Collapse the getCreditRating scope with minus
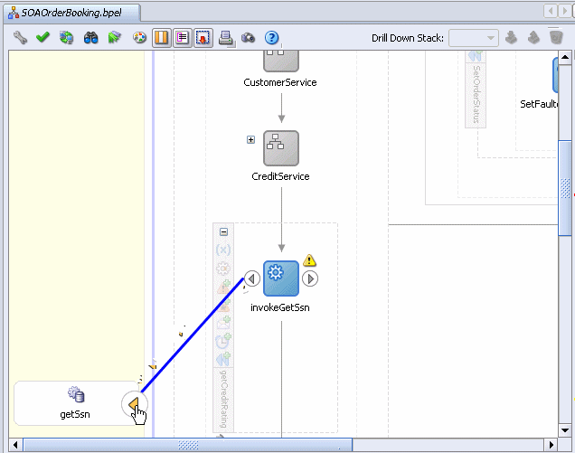 coord(223,231)
